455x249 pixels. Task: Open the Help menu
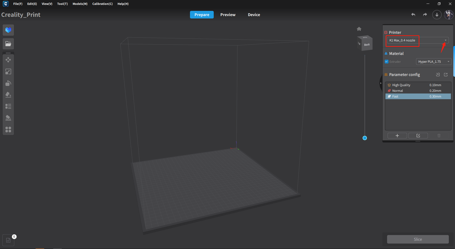(123, 4)
